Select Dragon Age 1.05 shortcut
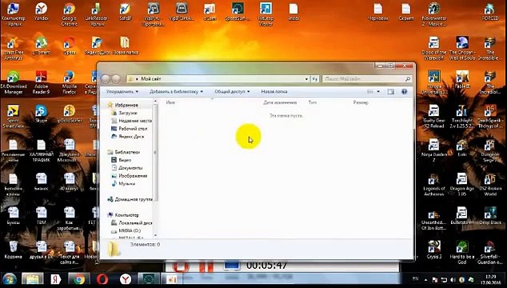This screenshot has height=288, width=507. (461, 185)
